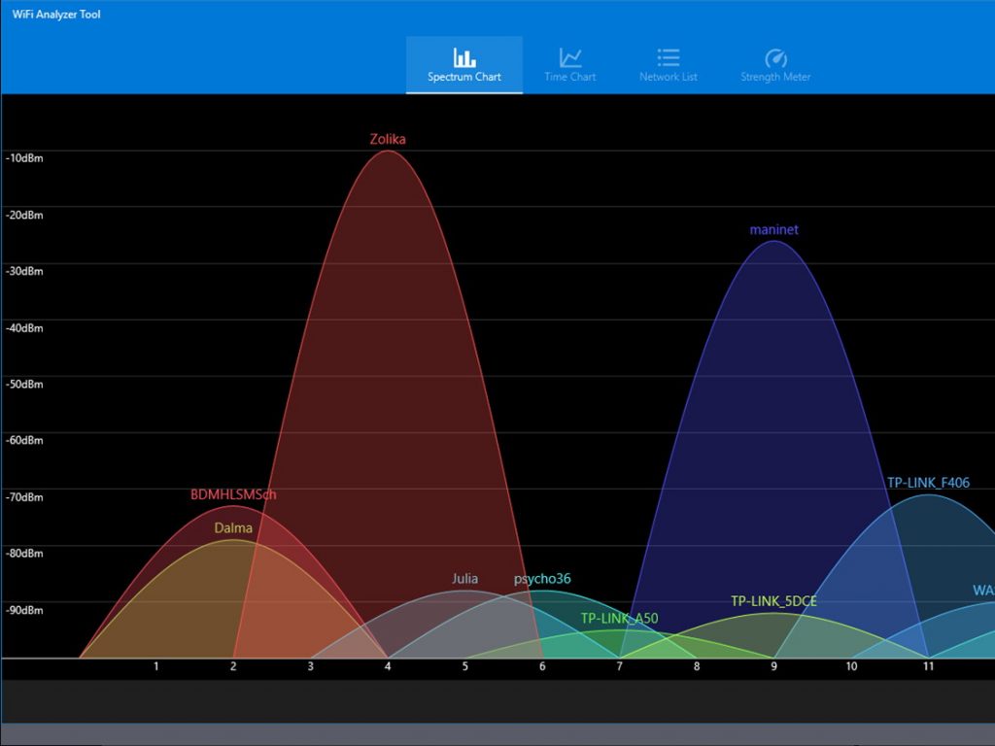Viewport: 995px width, 746px height.
Task: Click channel 1 on the horizontal axis
Action: coord(155,666)
